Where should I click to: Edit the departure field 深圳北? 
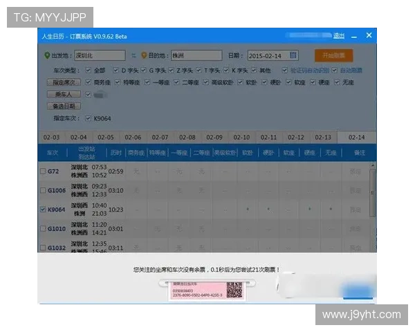pyautogui.click(x=100, y=55)
